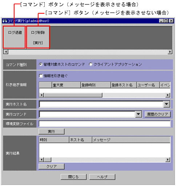Screen dimensions: 176x186
Task: Click right arrow of command button area scrollbar
Action: tap(170, 52)
